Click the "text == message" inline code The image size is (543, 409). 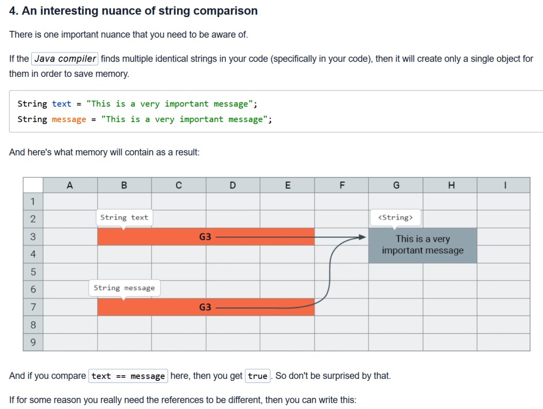click(128, 376)
